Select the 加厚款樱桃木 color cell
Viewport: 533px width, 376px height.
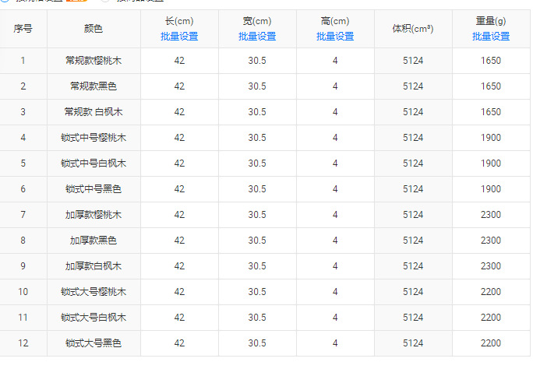(x=94, y=215)
